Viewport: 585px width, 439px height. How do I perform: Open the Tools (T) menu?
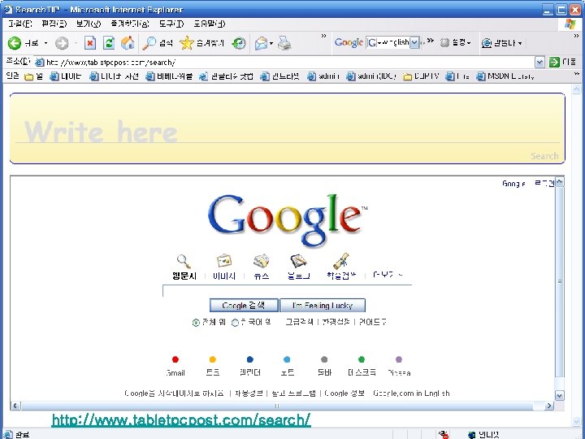pos(171,24)
